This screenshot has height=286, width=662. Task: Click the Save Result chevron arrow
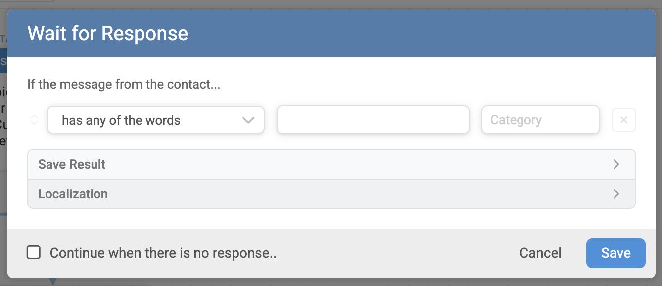click(x=616, y=164)
